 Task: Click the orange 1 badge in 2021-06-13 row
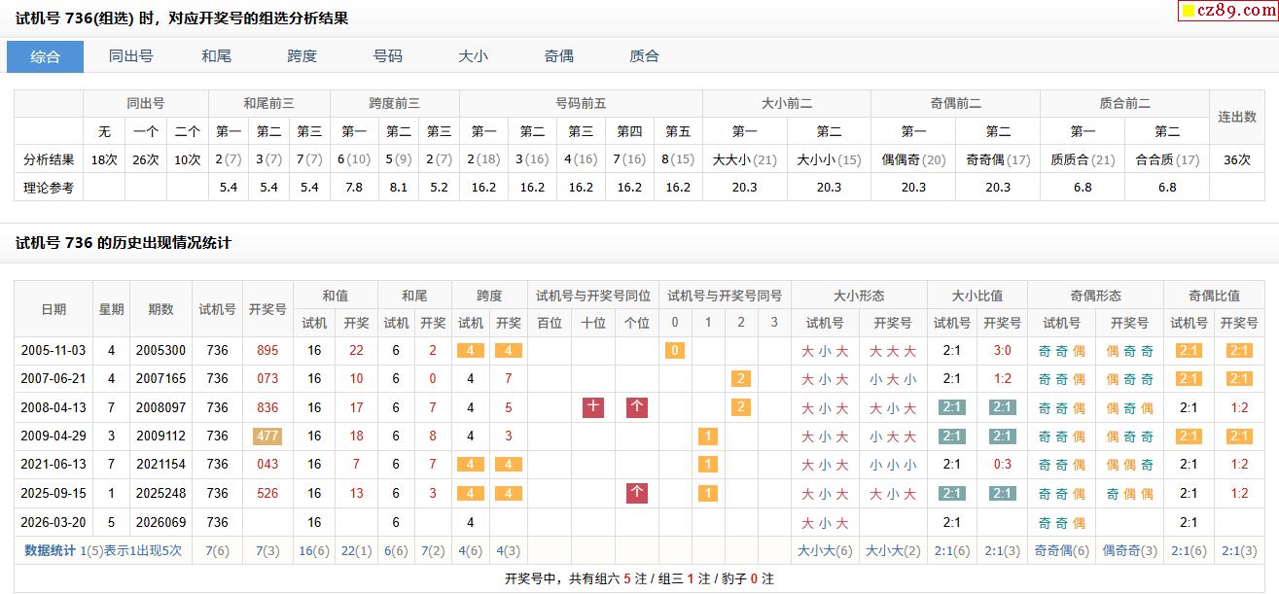[x=708, y=465]
